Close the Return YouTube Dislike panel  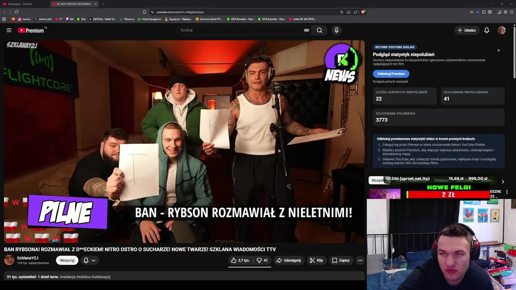pos(499,50)
